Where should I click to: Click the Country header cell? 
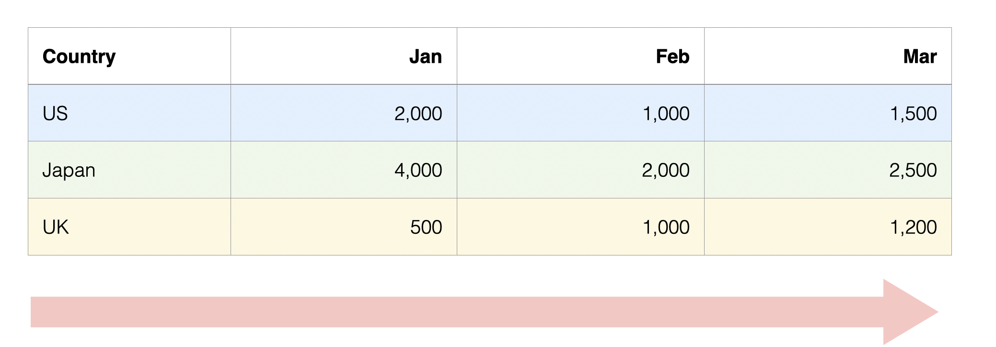coord(79,57)
